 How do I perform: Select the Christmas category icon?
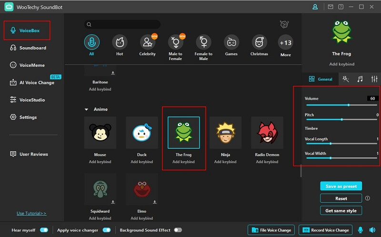tap(259, 42)
